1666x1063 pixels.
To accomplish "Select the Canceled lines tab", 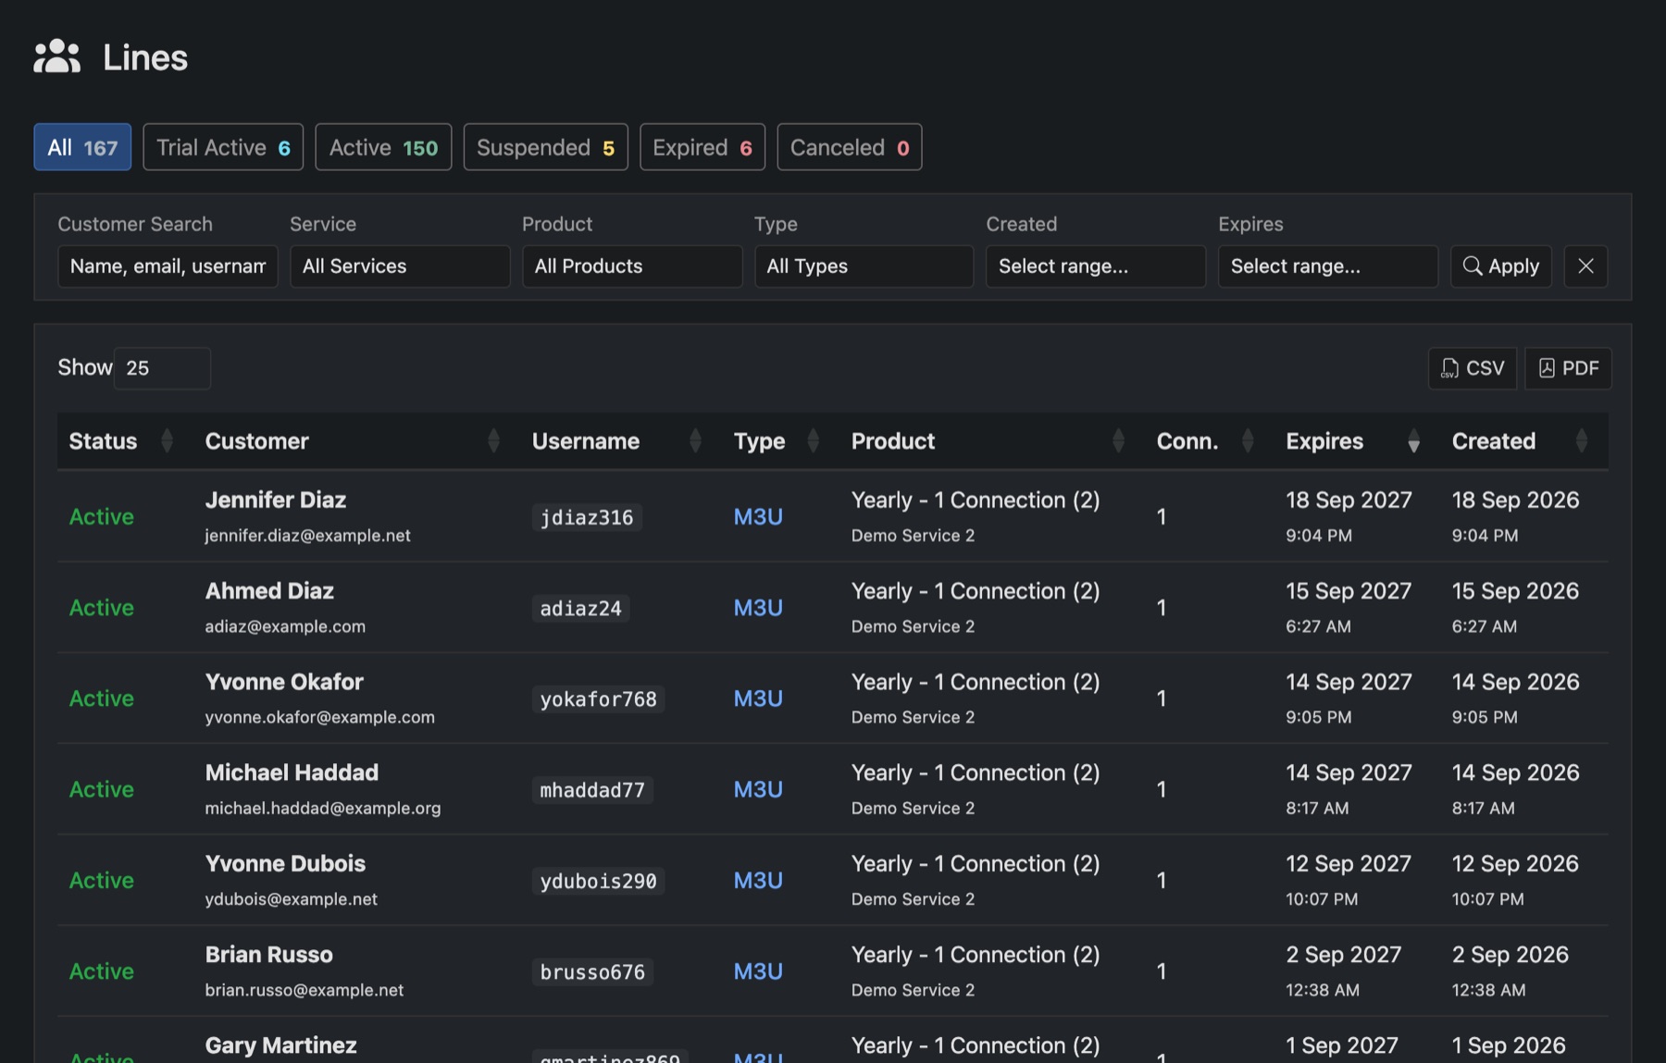I will tap(850, 147).
